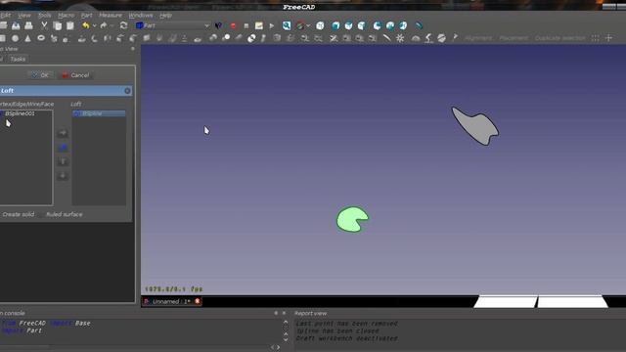Viewport: 626px width, 352px height.
Task: Click the Paste clipboard icon
Action: point(70,25)
